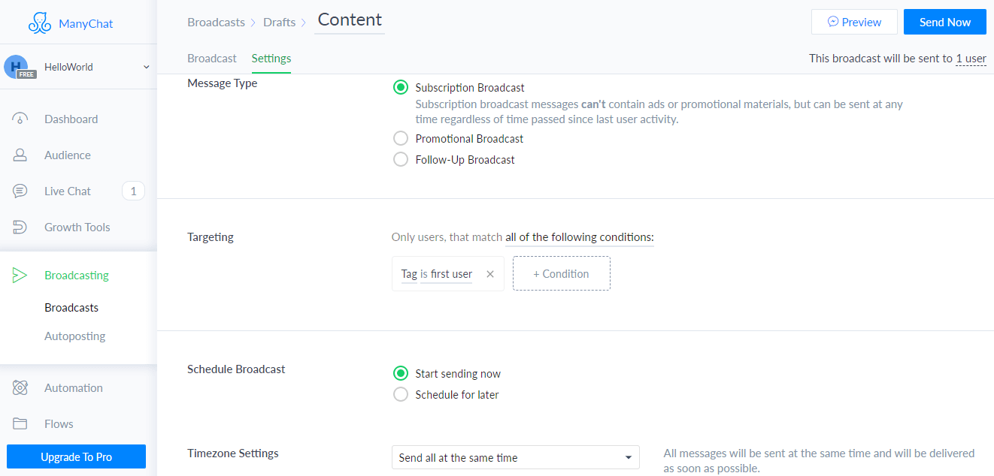994x476 pixels.
Task: Select Promotional Broadcast message type
Action: (x=401, y=139)
